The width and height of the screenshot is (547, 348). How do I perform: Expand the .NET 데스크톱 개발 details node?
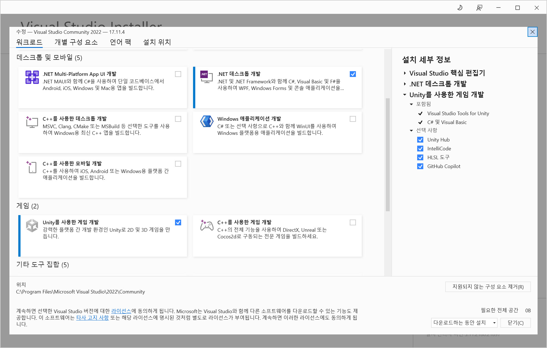(x=405, y=84)
